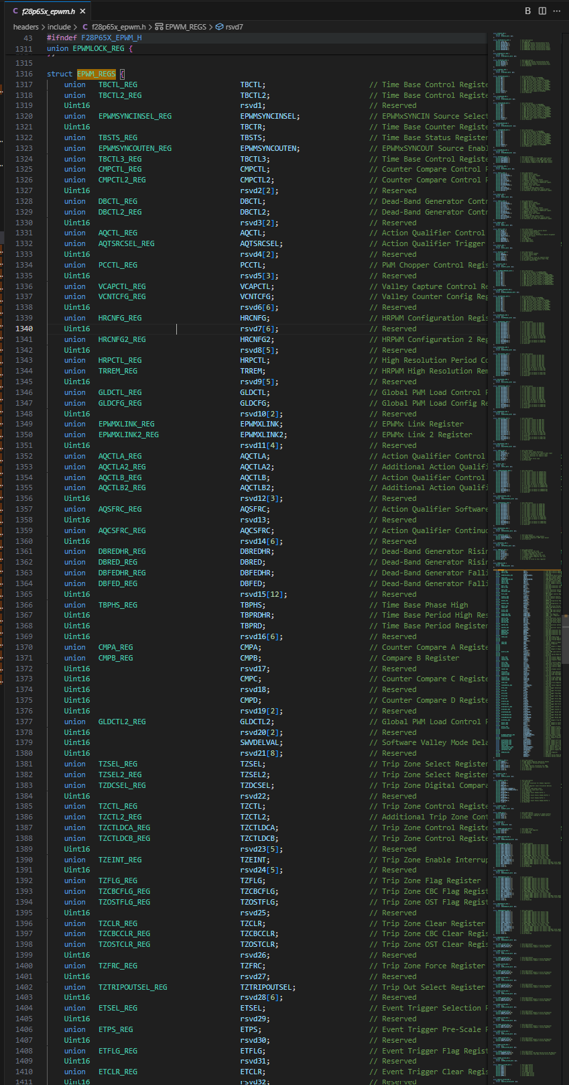569x1085 pixels.
Task: Click PCCTL_REG type name
Action: [118, 265]
